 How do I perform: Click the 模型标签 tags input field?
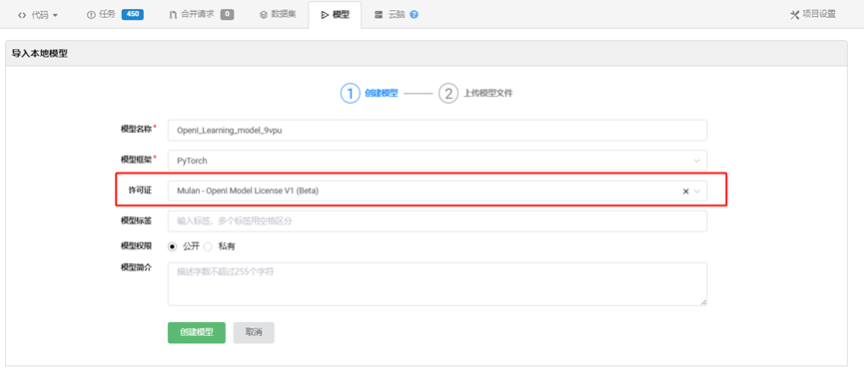pos(436,220)
